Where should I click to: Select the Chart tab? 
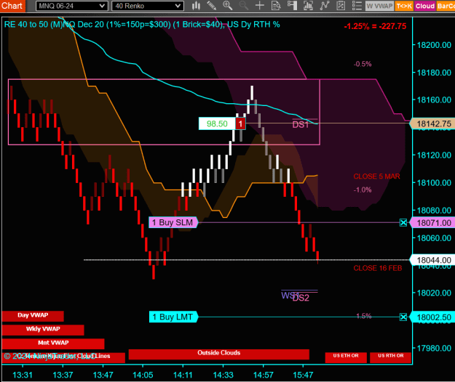12,6
